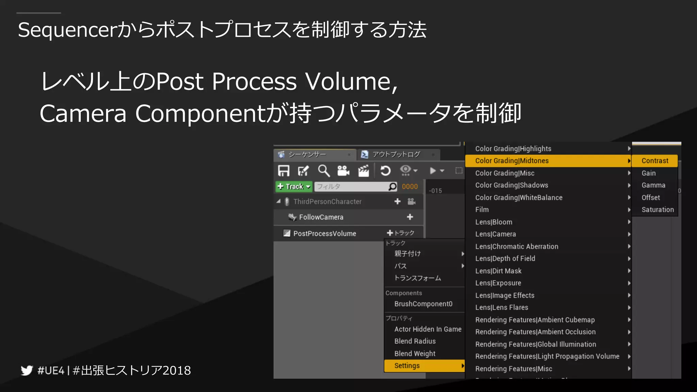Collapse the ThirdPersonCharacter tree row
The height and width of the screenshot is (392, 697).
click(279, 201)
